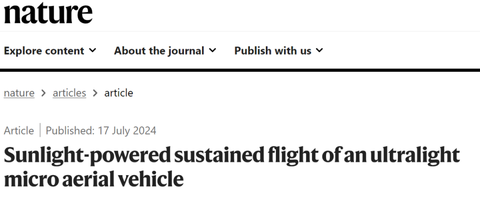Go to the articles breadcrumb link
Viewport: 480px width, 201px height.
click(x=69, y=93)
